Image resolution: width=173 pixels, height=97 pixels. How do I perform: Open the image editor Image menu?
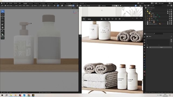click(88, 6)
